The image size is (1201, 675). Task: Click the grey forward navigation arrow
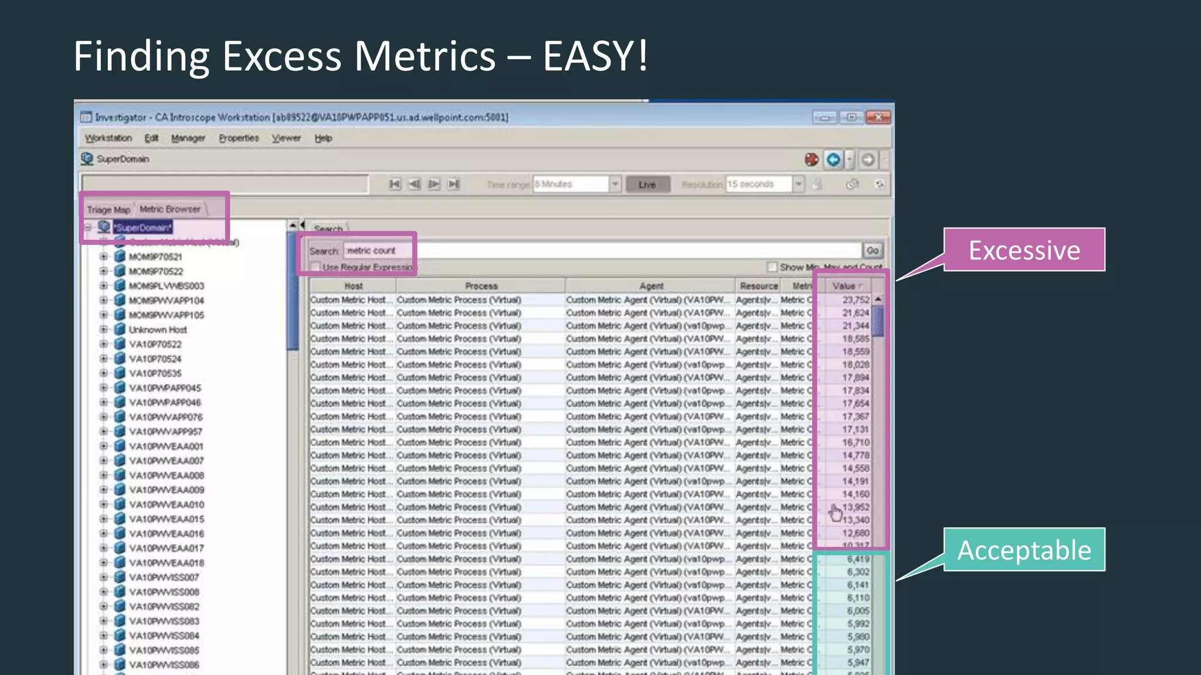tap(868, 159)
